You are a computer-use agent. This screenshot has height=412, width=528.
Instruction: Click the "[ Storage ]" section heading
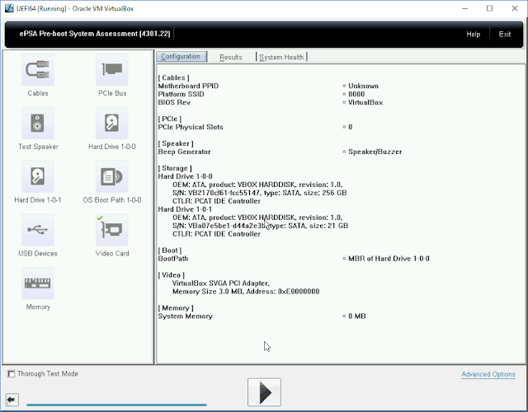coord(175,168)
